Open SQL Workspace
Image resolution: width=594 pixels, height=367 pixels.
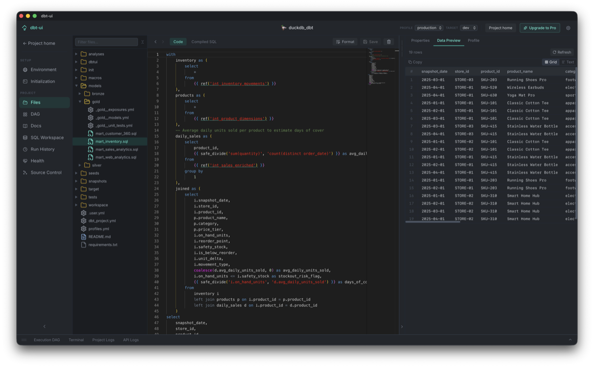coord(45,138)
